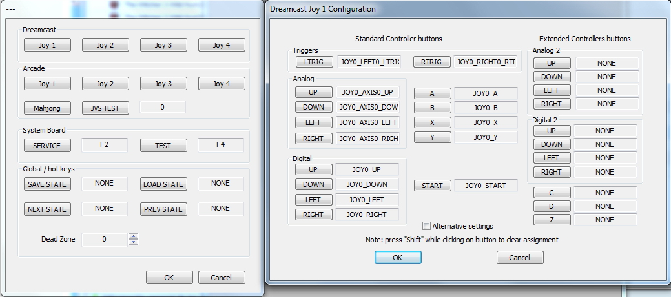Assign Analog UP in Standard Controller

tap(313, 91)
